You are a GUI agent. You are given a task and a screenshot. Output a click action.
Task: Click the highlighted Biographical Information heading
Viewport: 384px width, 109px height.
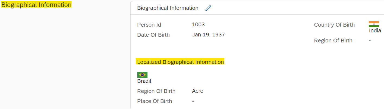pyautogui.click(x=36, y=5)
